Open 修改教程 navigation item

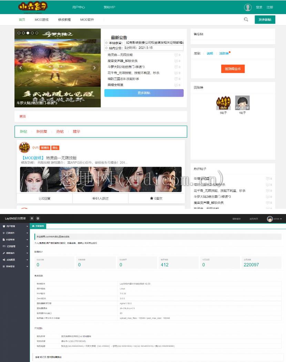click(64, 20)
